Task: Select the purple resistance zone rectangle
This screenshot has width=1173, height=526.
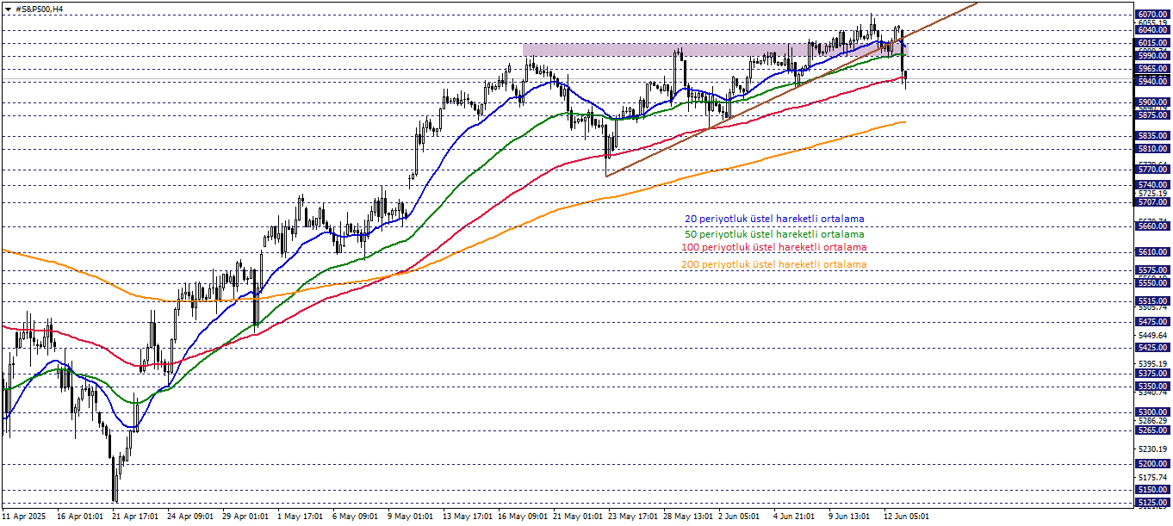Action: point(715,50)
